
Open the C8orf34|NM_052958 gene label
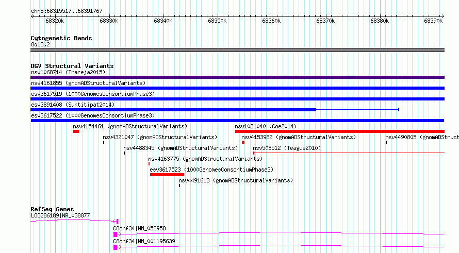(x=139, y=228)
